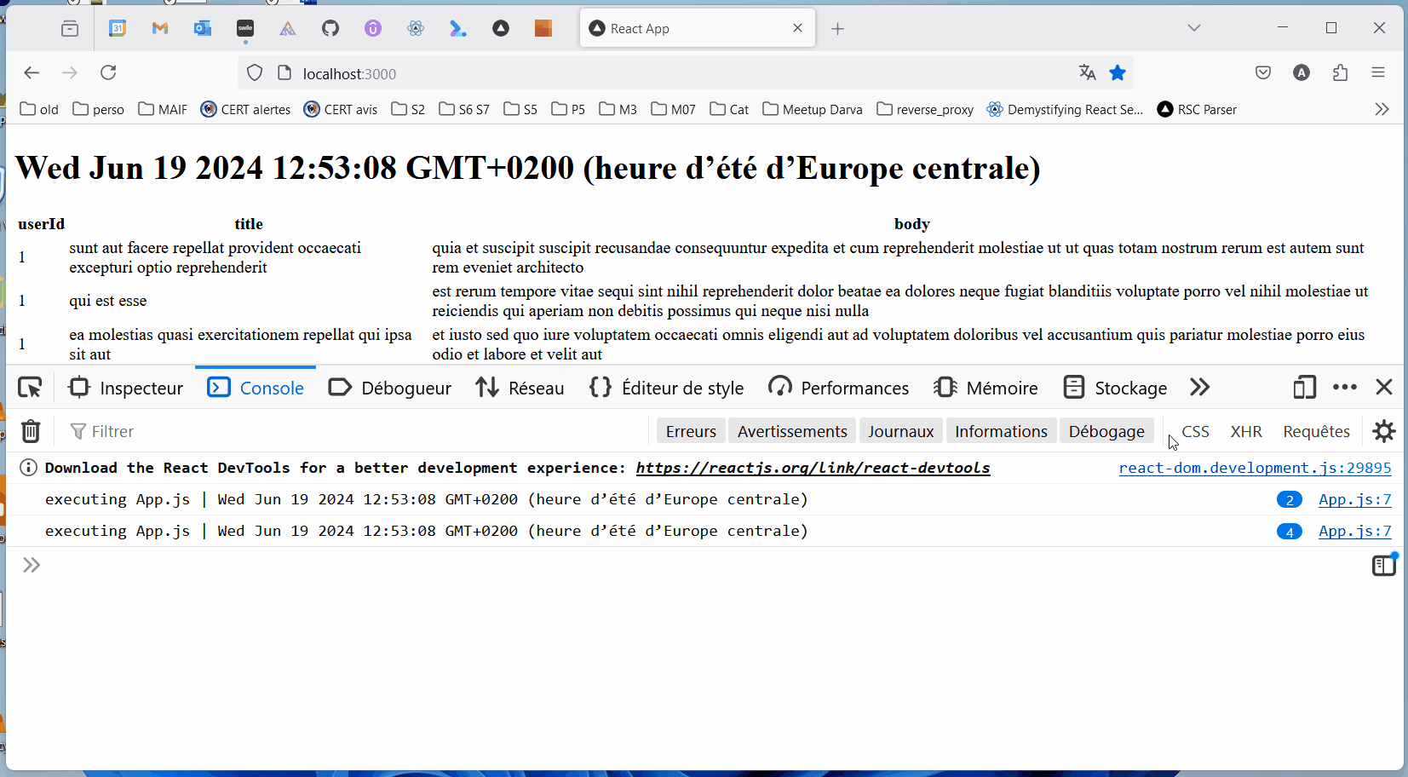The height and width of the screenshot is (777, 1408).
Task: Open App.js:7 link with badge 4
Action: click(x=1354, y=531)
